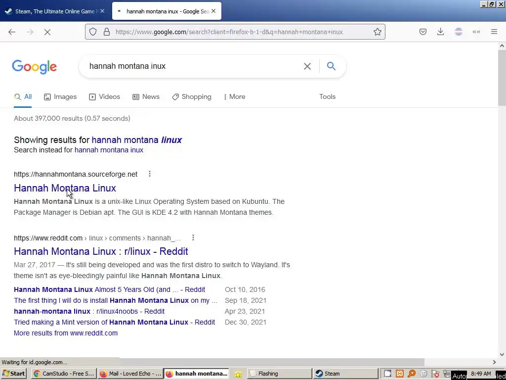The width and height of the screenshot is (506, 380).
Task: Open three-dot menu for reddit result
Action: 193,238
